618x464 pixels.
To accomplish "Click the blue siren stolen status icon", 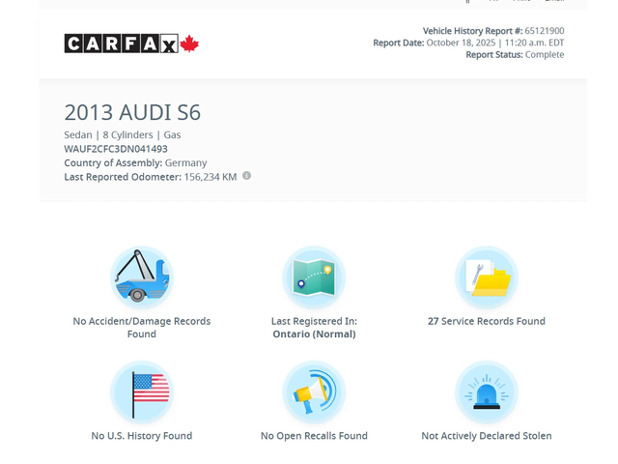I will pyautogui.click(x=487, y=391).
